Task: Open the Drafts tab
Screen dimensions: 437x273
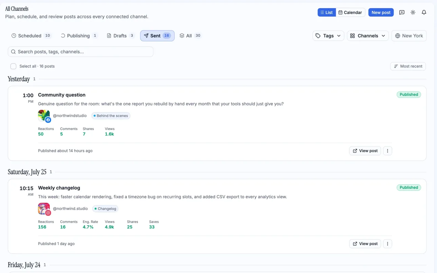Action: [x=121, y=36]
